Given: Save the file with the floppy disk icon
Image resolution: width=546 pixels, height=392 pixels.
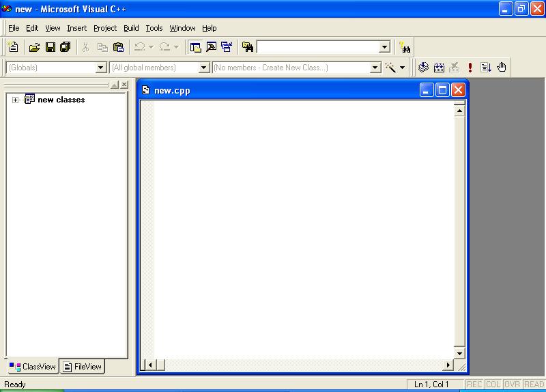Looking at the screenshot, I should coord(50,46).
